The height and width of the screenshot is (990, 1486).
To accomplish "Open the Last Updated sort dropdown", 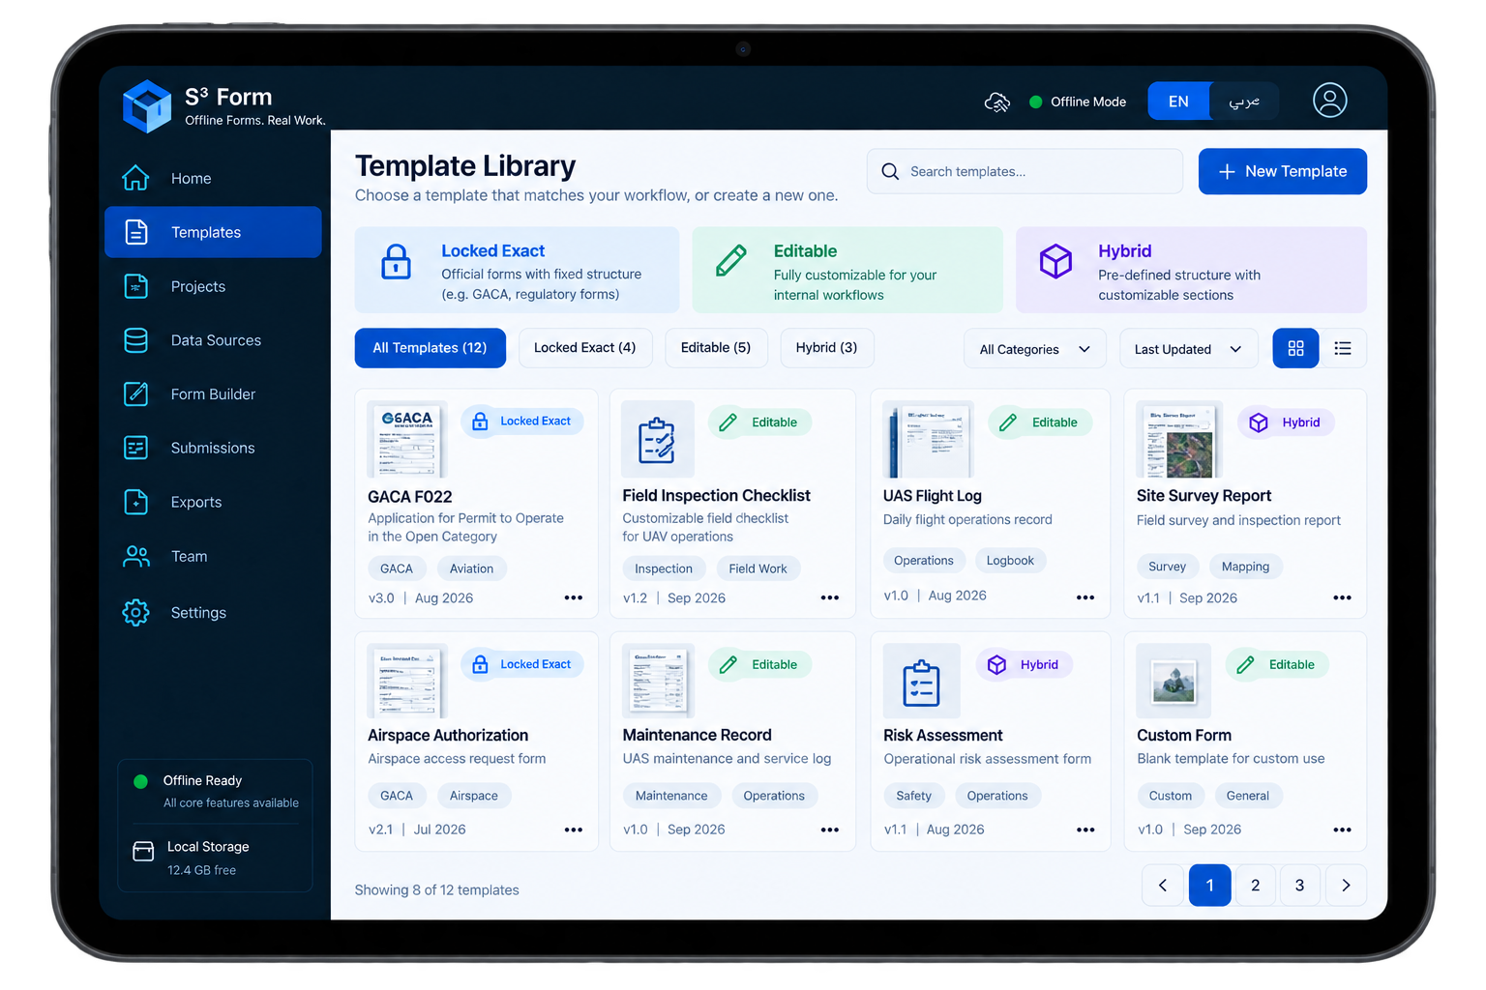I will click(x=1189, y=349).
